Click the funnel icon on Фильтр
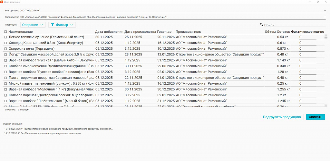Image resolution: width=330 pixels, height=161 pixels. point(53,25)
